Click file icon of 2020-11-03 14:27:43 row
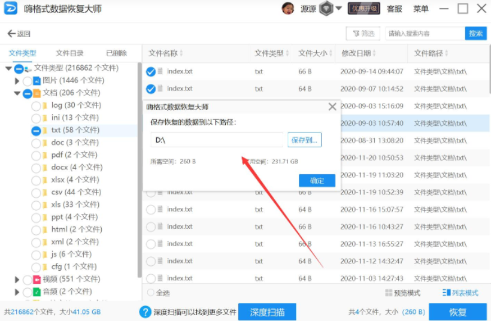 click(x=160, y=278)
